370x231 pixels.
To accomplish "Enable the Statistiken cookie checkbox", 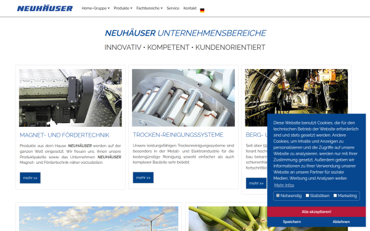I will [x=307, y=195].
